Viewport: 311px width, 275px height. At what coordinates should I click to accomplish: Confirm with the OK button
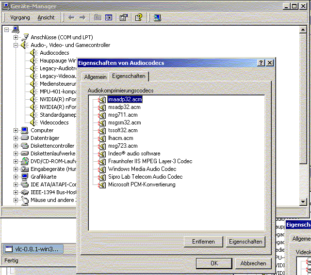coord(214,263)
